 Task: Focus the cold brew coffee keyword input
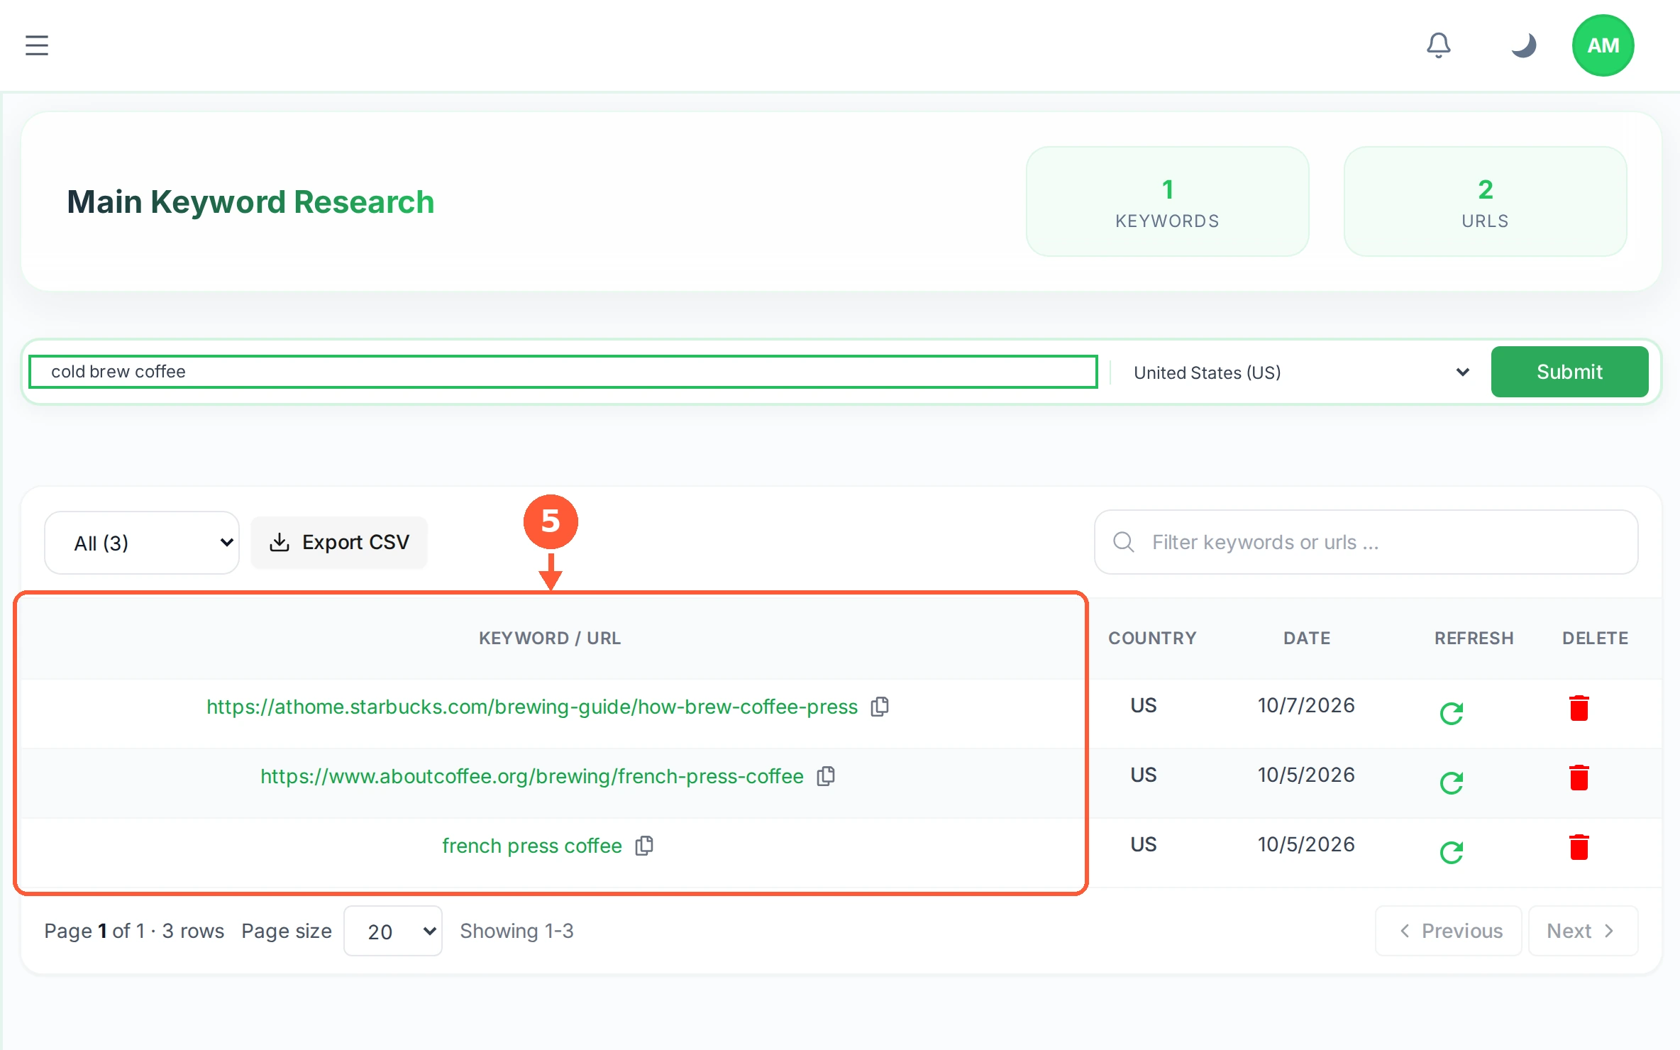click(563, 372)
